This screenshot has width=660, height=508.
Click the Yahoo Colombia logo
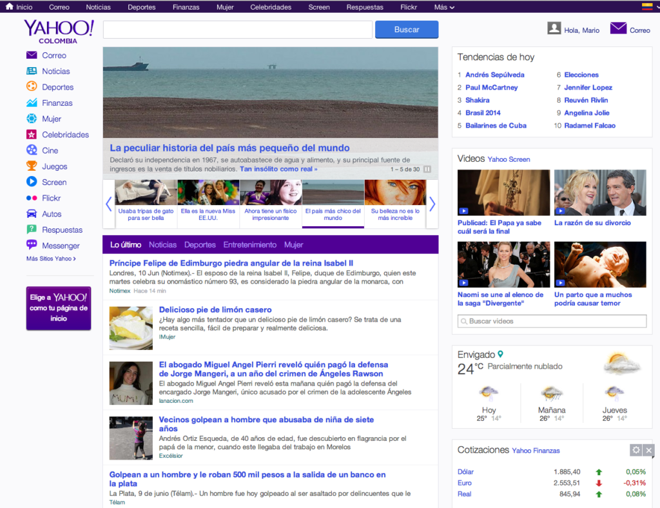click(59, 32)
